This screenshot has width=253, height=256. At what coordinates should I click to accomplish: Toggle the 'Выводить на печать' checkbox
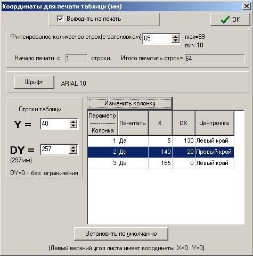tap(60, 19)
